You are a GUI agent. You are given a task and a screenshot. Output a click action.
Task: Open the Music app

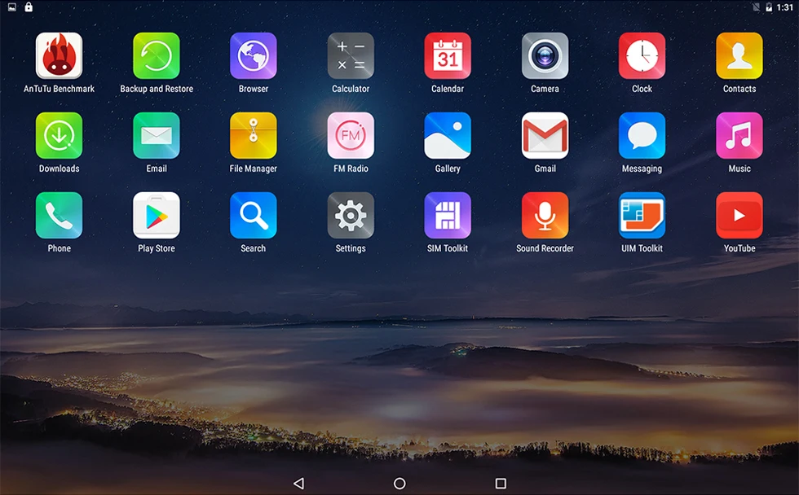coord(739,136)
